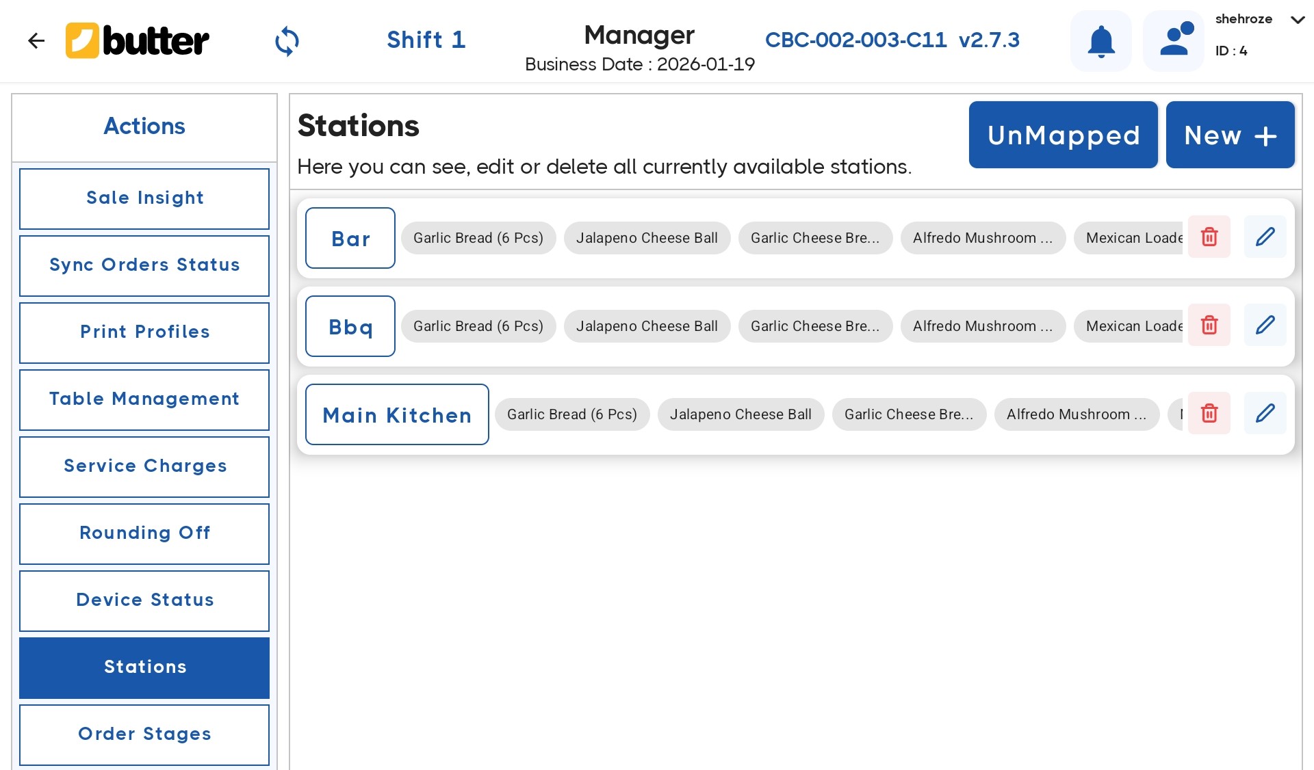1314x770 pixels.
Task: Click the Shift 1 label
Action: coord(426,40)
